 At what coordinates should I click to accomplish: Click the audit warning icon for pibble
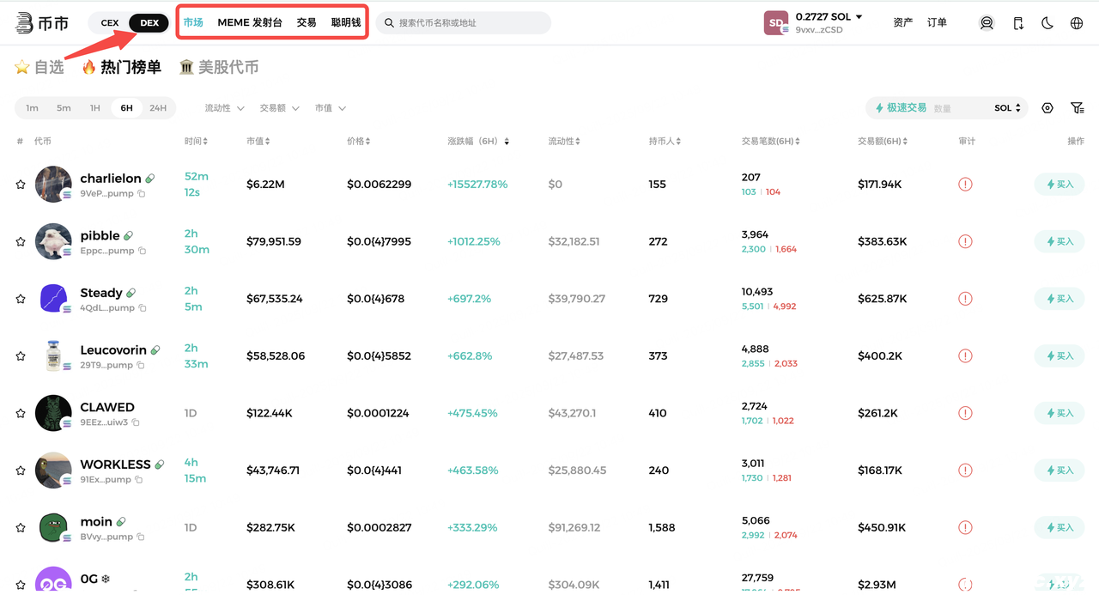965,241
